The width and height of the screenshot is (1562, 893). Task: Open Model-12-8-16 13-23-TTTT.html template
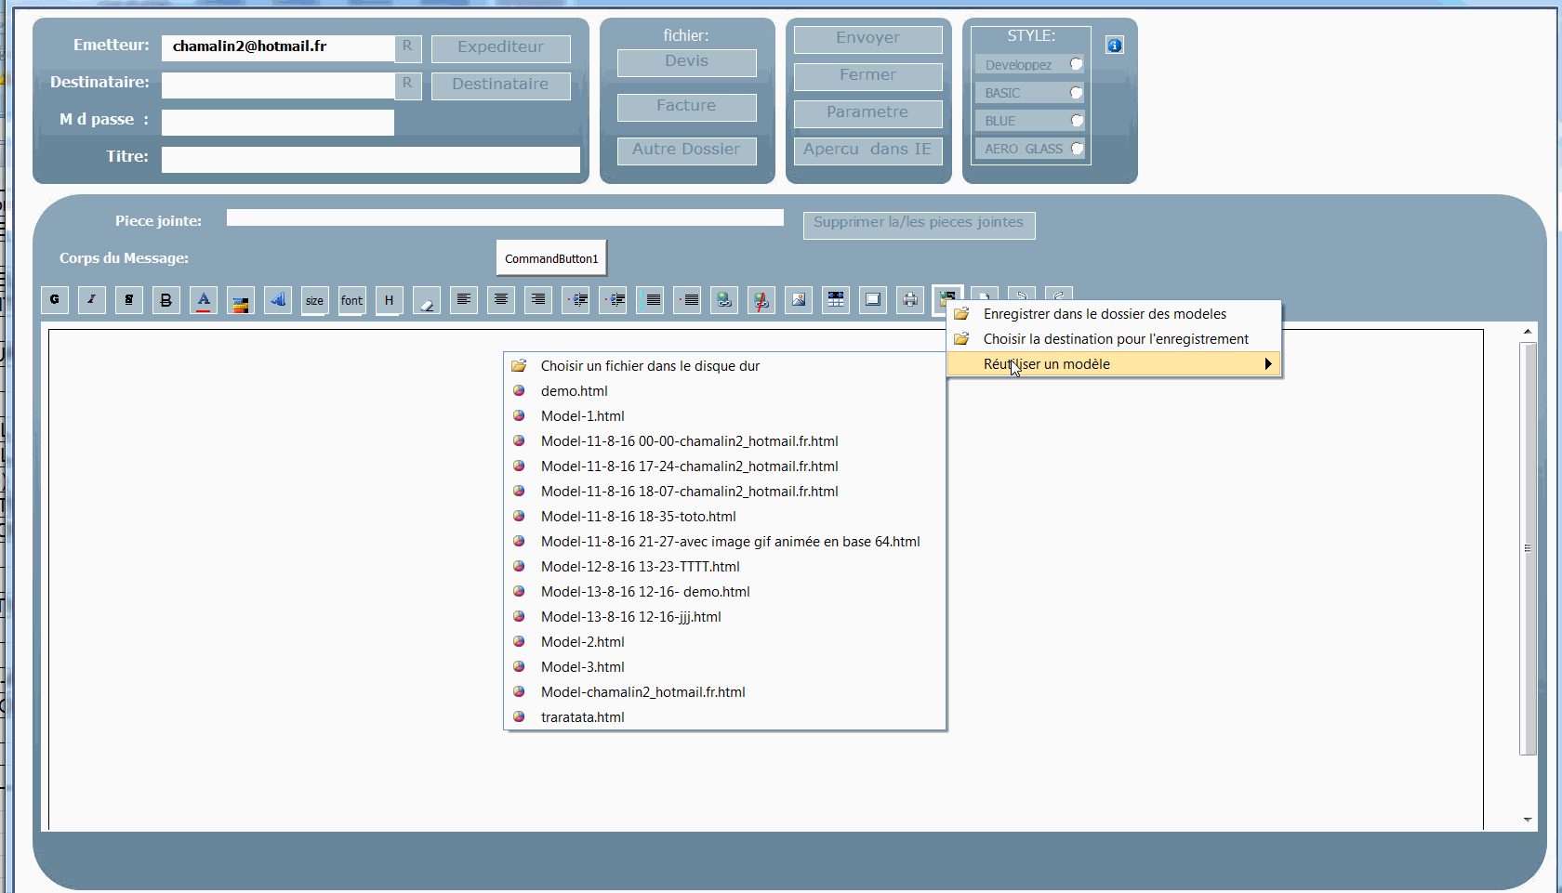724,567
